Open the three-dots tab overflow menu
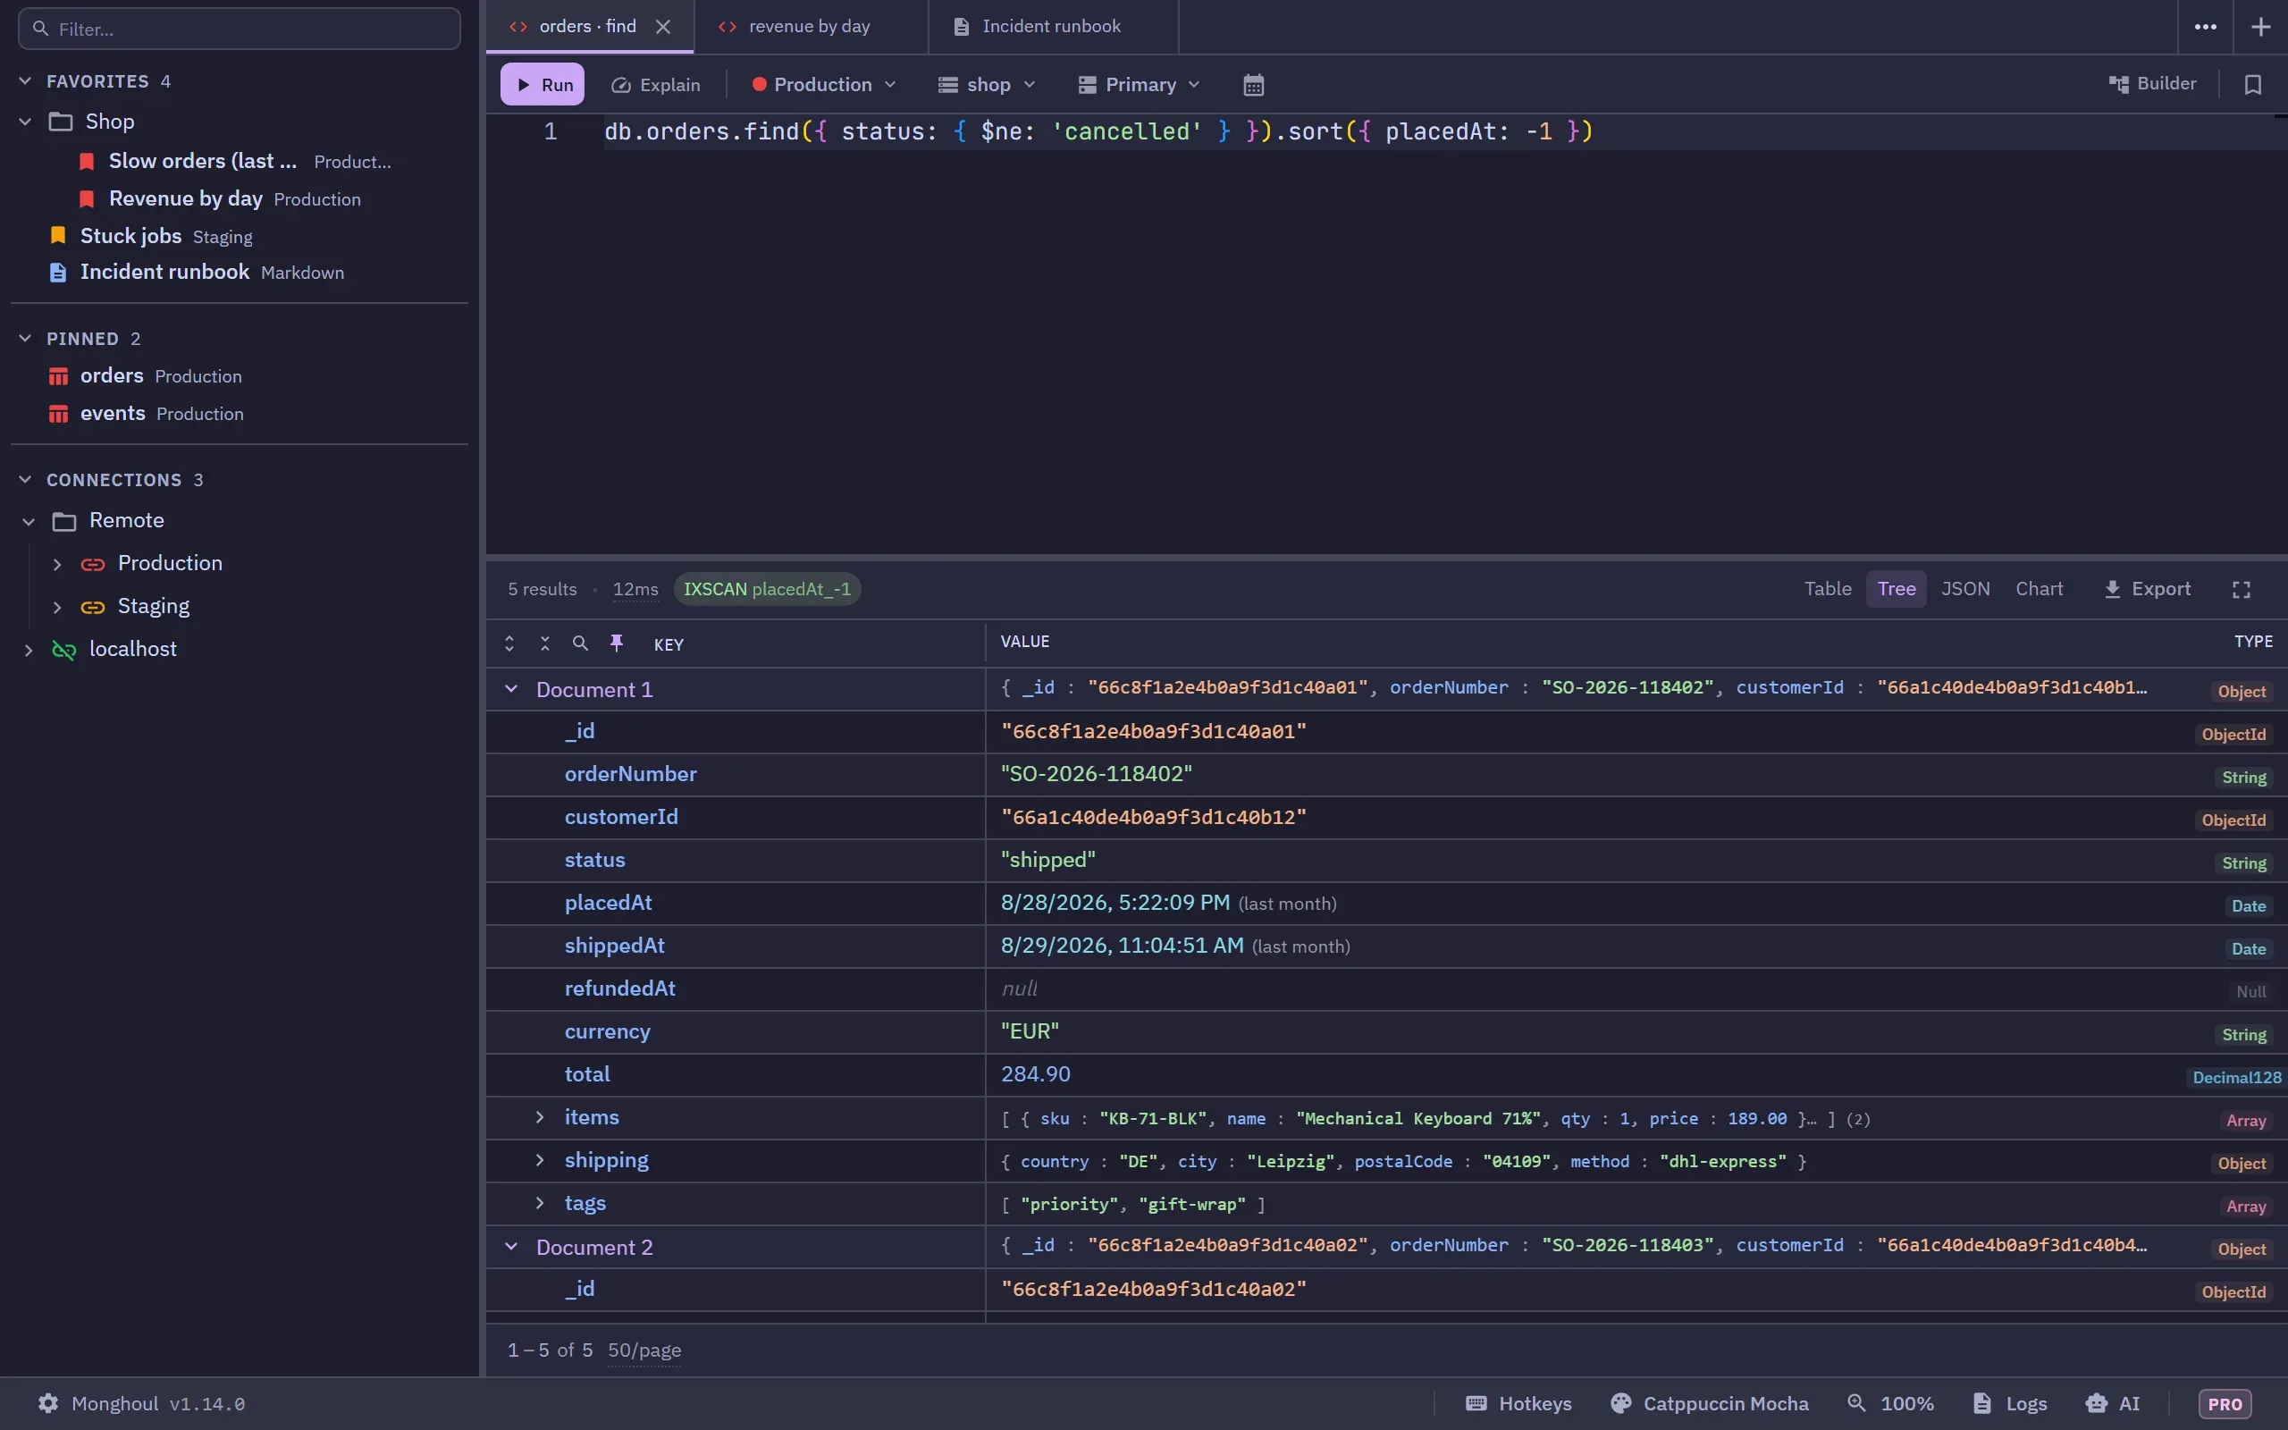2288x1430 pixels. coord(2206,27)
